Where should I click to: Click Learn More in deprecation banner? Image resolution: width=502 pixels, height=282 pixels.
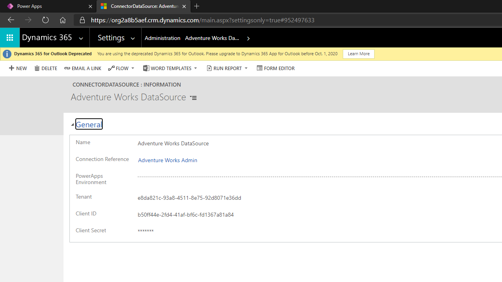(x=358, y=54)
